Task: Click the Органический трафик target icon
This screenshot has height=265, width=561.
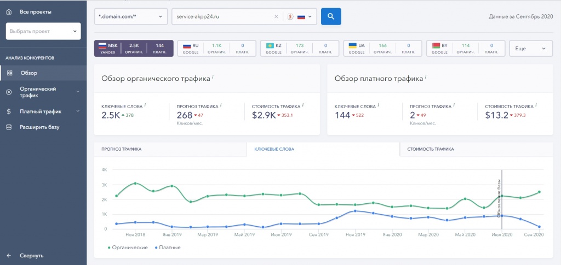Action: pos(9,92)
